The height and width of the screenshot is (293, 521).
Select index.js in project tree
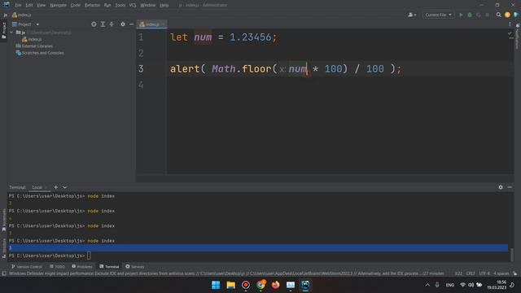32,39
